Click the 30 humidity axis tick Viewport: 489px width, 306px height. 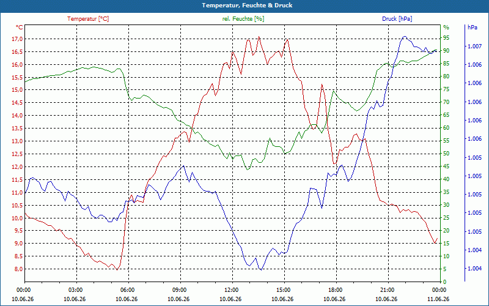tap(446, 205)
